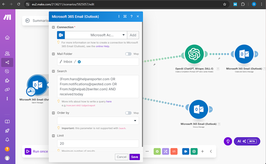Image resolution: width=266 pixels, height=164 pixels.
Task: Bookmark the page with the browser star icon
Action: [225, 4]
